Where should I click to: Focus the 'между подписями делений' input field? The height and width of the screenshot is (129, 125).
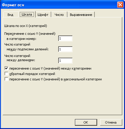tap(65, 49)
